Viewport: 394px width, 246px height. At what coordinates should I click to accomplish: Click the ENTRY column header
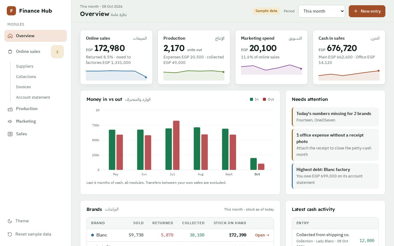[x=303, y=223]
